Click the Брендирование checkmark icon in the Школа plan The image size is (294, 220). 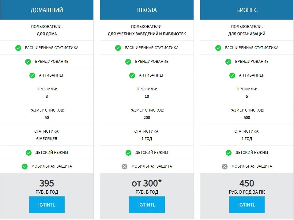(128, 62)
